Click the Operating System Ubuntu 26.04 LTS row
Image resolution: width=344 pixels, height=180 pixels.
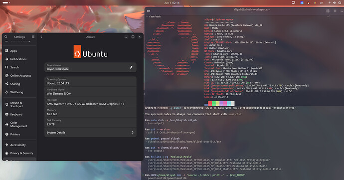pyautogui.click(x=90, y=81)
